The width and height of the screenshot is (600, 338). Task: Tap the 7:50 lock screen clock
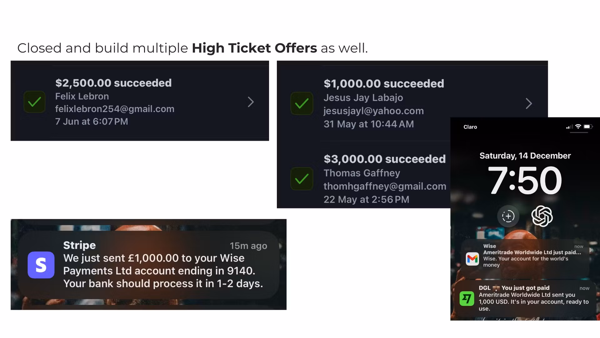525,180
